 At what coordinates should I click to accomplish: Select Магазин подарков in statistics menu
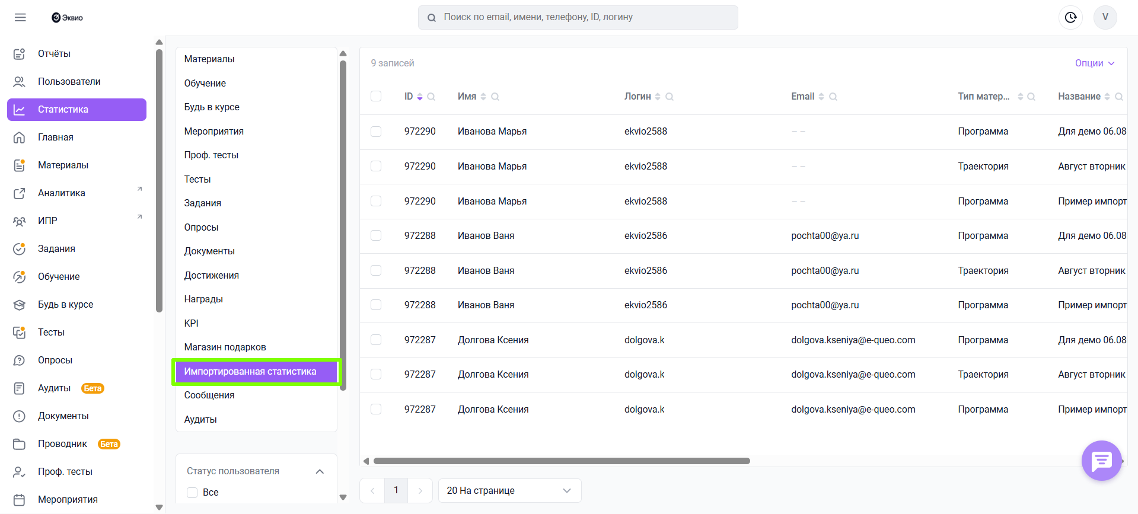tap(225, 347)
